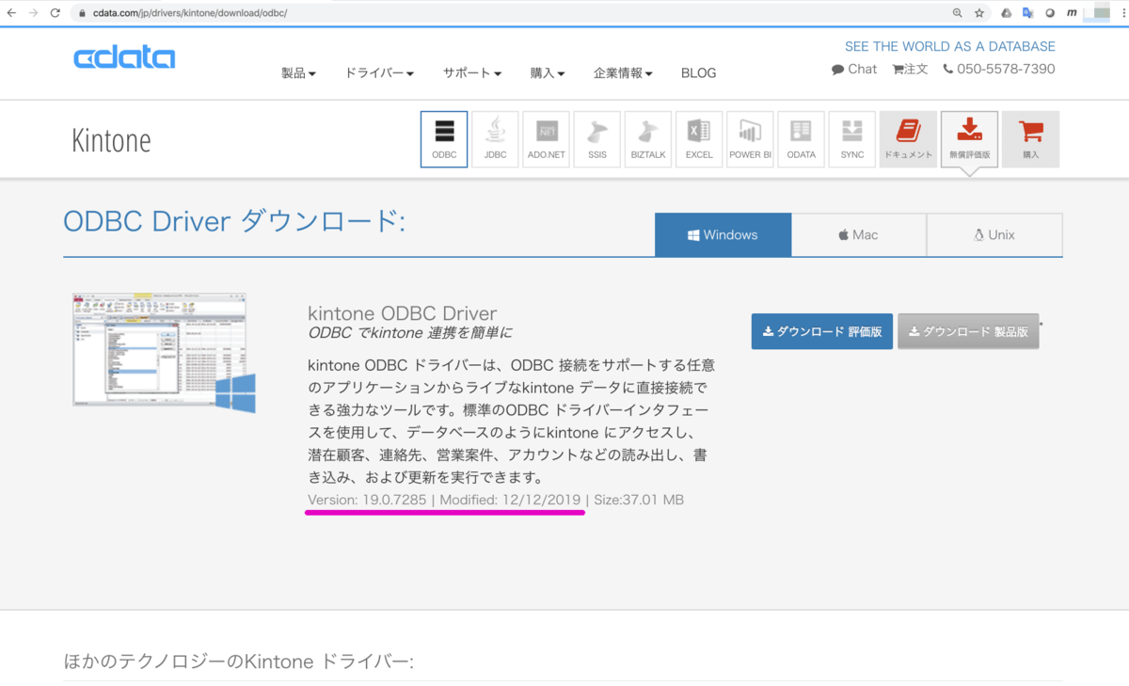Select the ODBC driver icon
1129x686 pixels.
click(444, 139)
